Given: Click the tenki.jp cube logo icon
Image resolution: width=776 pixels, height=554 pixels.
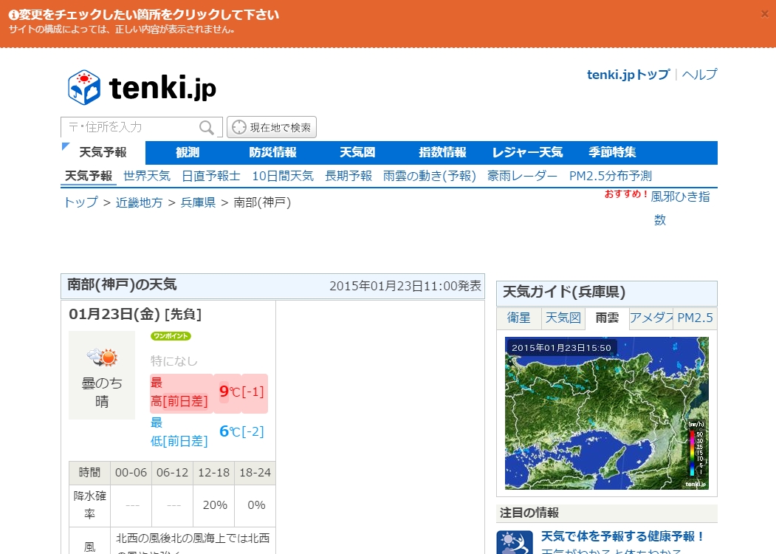Looking at the screenshot, I should 84,87.
